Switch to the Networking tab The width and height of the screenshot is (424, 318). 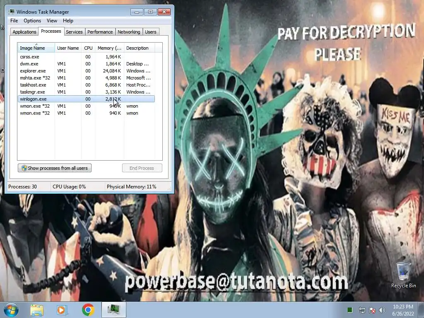click(129, 32)
